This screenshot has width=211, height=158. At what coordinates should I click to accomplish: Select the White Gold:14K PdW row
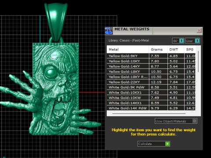click(x=151, y=108)
